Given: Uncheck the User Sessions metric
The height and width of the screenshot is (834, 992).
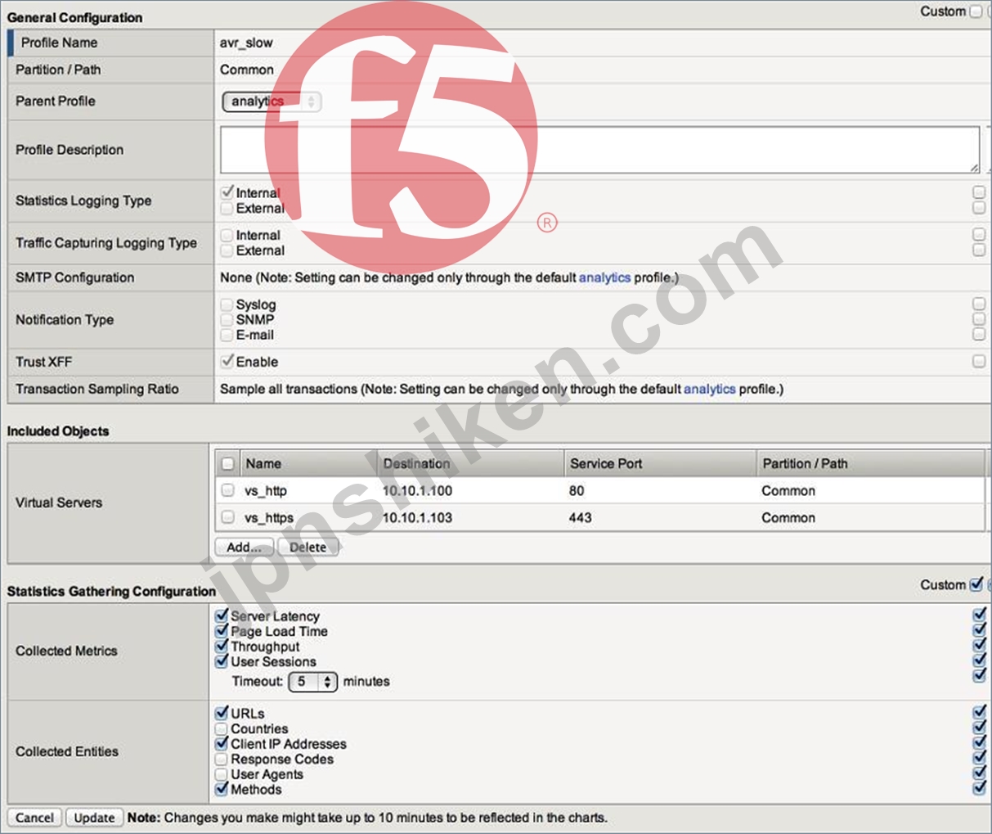Looking at the screenshot, I should coord(222,661).
